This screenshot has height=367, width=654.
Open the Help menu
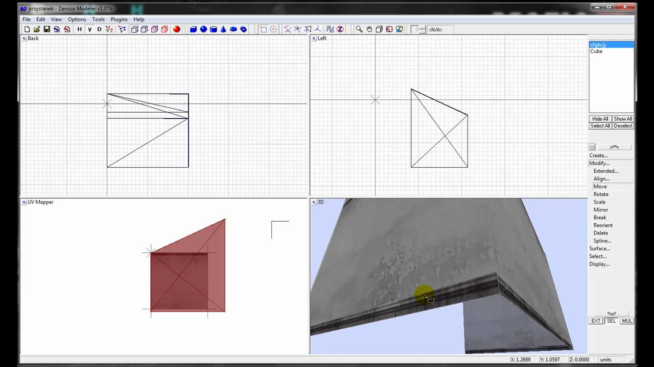[139, 19]
